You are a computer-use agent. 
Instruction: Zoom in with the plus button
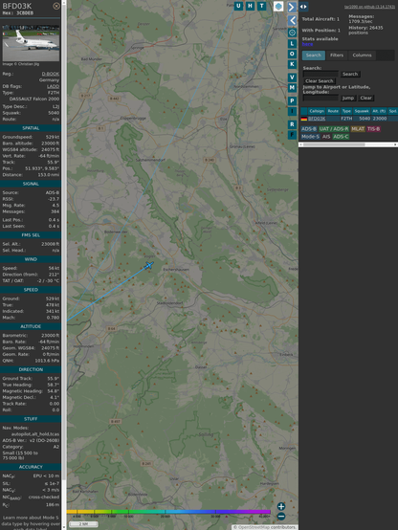click(281, 506)
